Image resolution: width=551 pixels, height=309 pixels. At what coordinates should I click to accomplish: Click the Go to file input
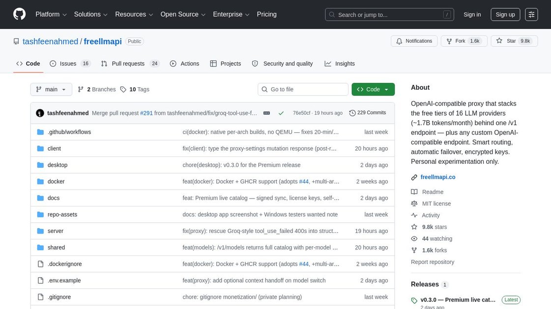point(303,89)
